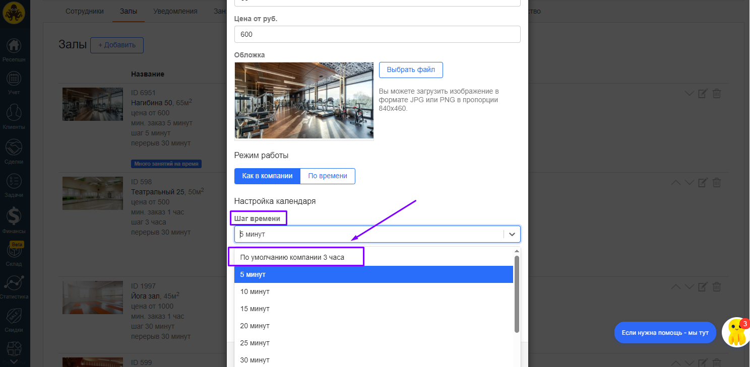The width and height of the screenshot is (750, 367).
Task: Click the gym cover image preview
Action: coord(304,100)
